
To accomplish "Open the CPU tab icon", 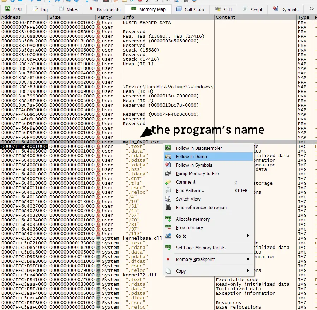I will (x=7, y=9).
